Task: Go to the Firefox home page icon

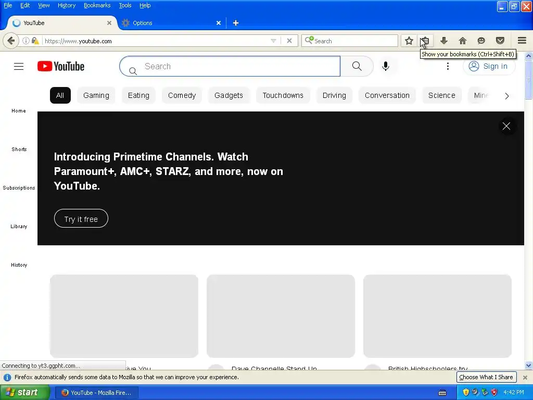Action: point(462,41)
